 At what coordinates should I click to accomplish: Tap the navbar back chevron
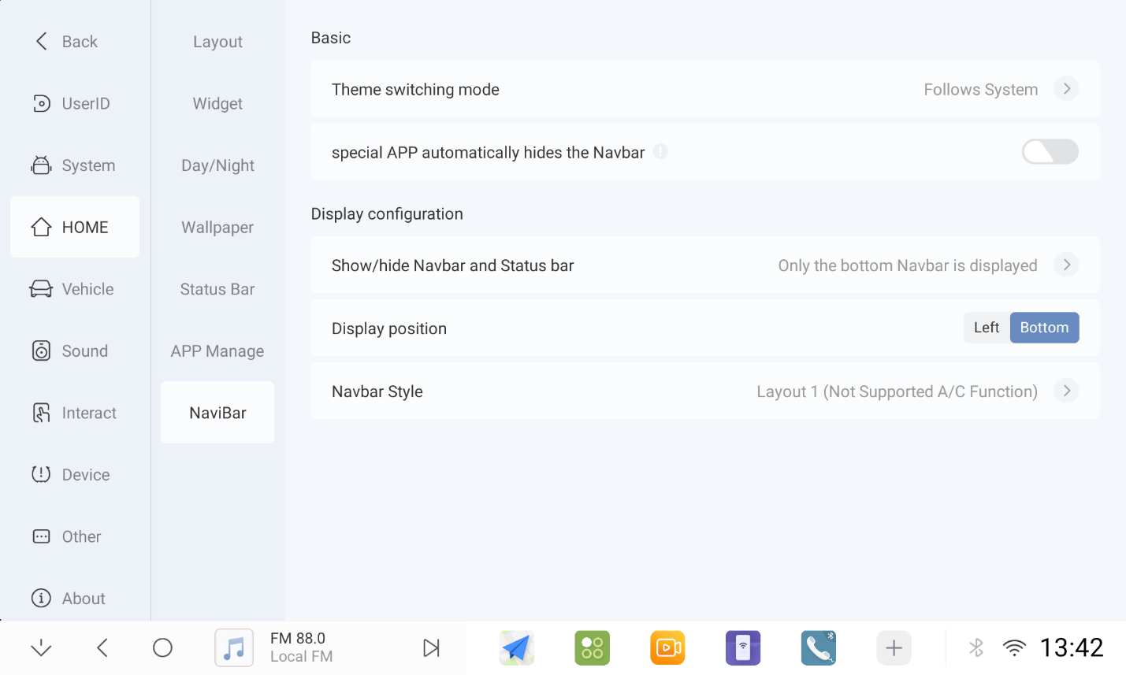click(x=102, y=648)
